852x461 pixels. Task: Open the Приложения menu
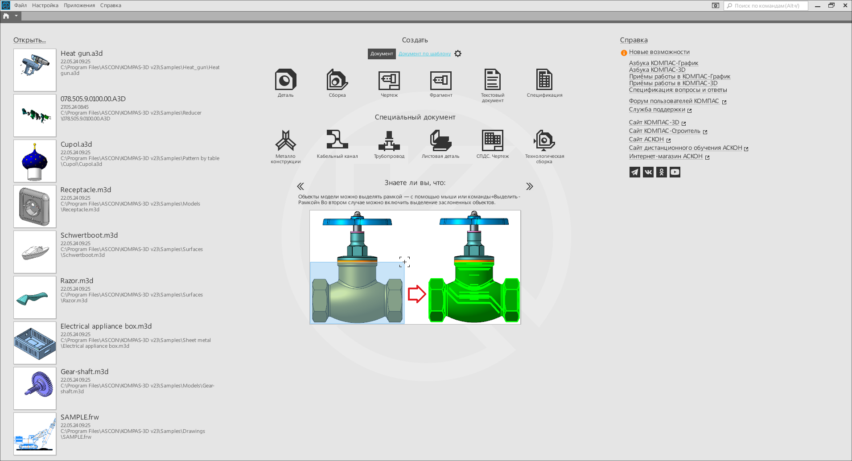coord(79,5)
